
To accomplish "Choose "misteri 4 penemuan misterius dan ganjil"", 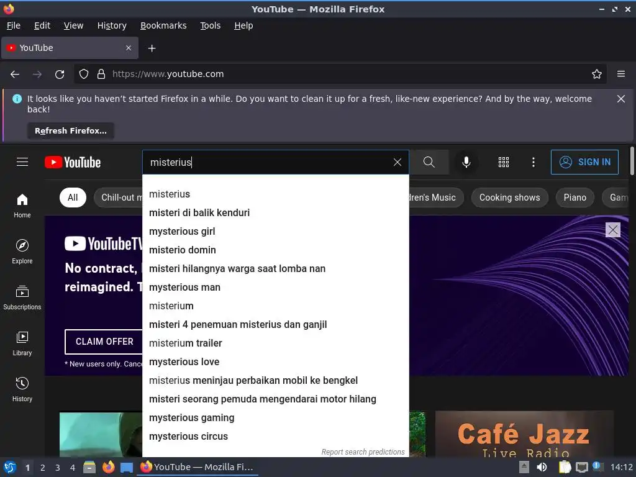I will [x=276, y=324].
